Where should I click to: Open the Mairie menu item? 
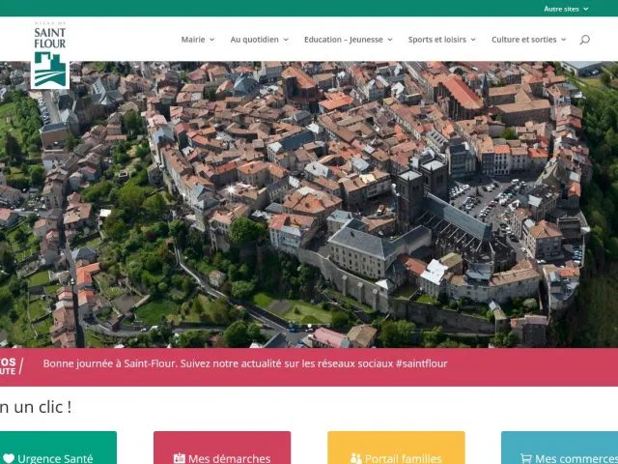click(193, 40)
